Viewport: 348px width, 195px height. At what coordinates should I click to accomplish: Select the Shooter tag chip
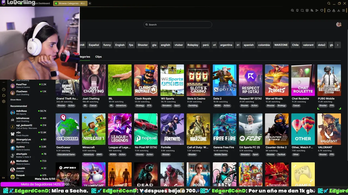(x=143, y=45)
